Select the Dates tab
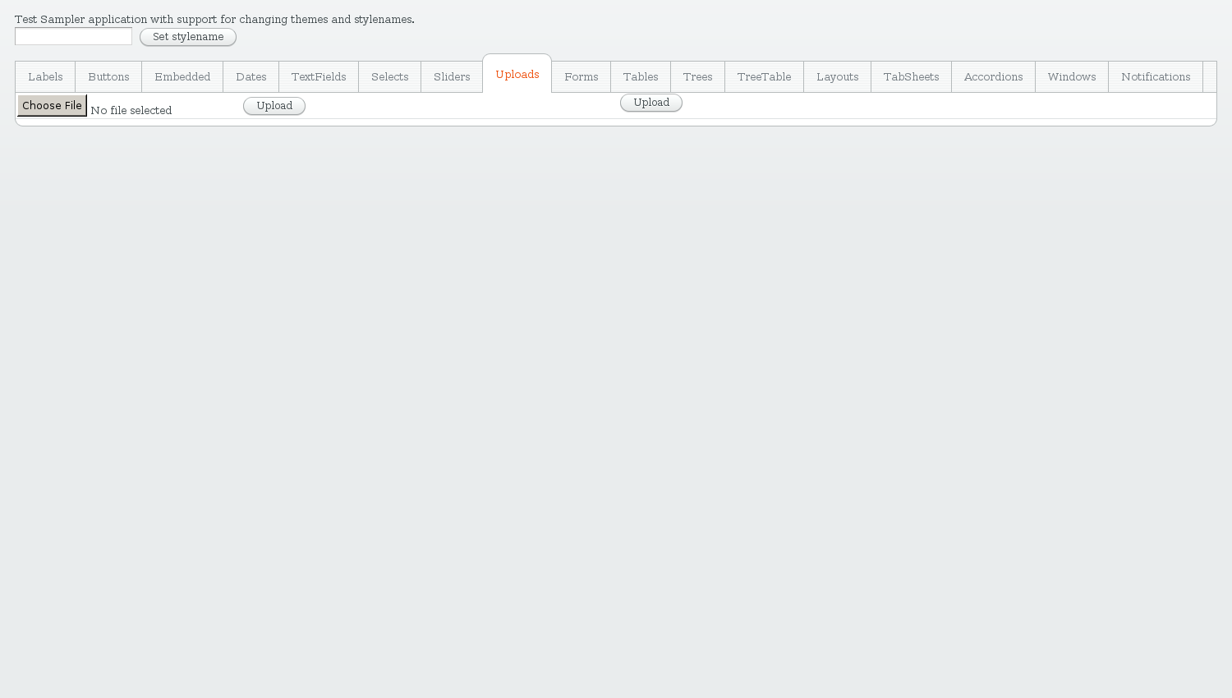Image resolution: width=1232 pixels, height=698 pixels. pos(251,77)
